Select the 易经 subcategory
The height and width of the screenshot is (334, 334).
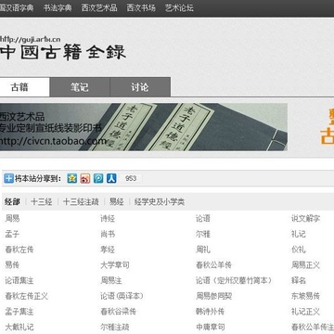117,202
